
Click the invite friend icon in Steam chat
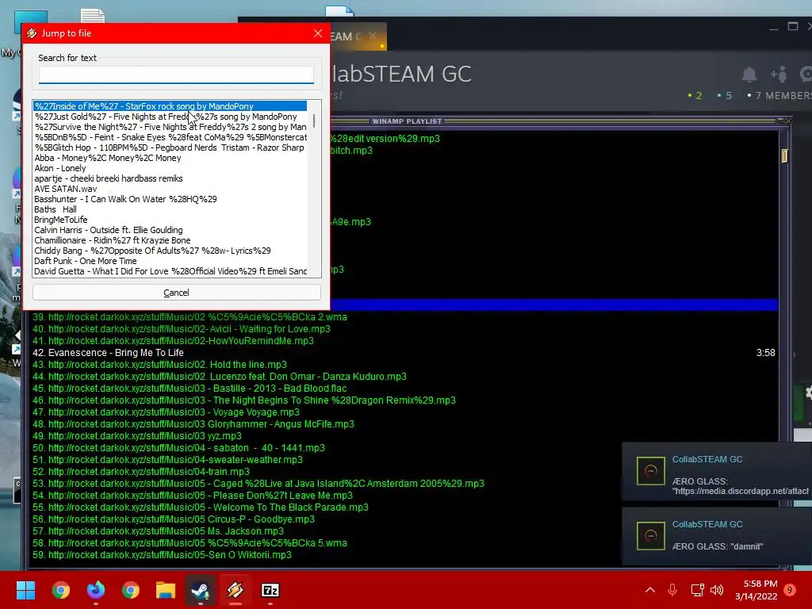coord(779,75)
